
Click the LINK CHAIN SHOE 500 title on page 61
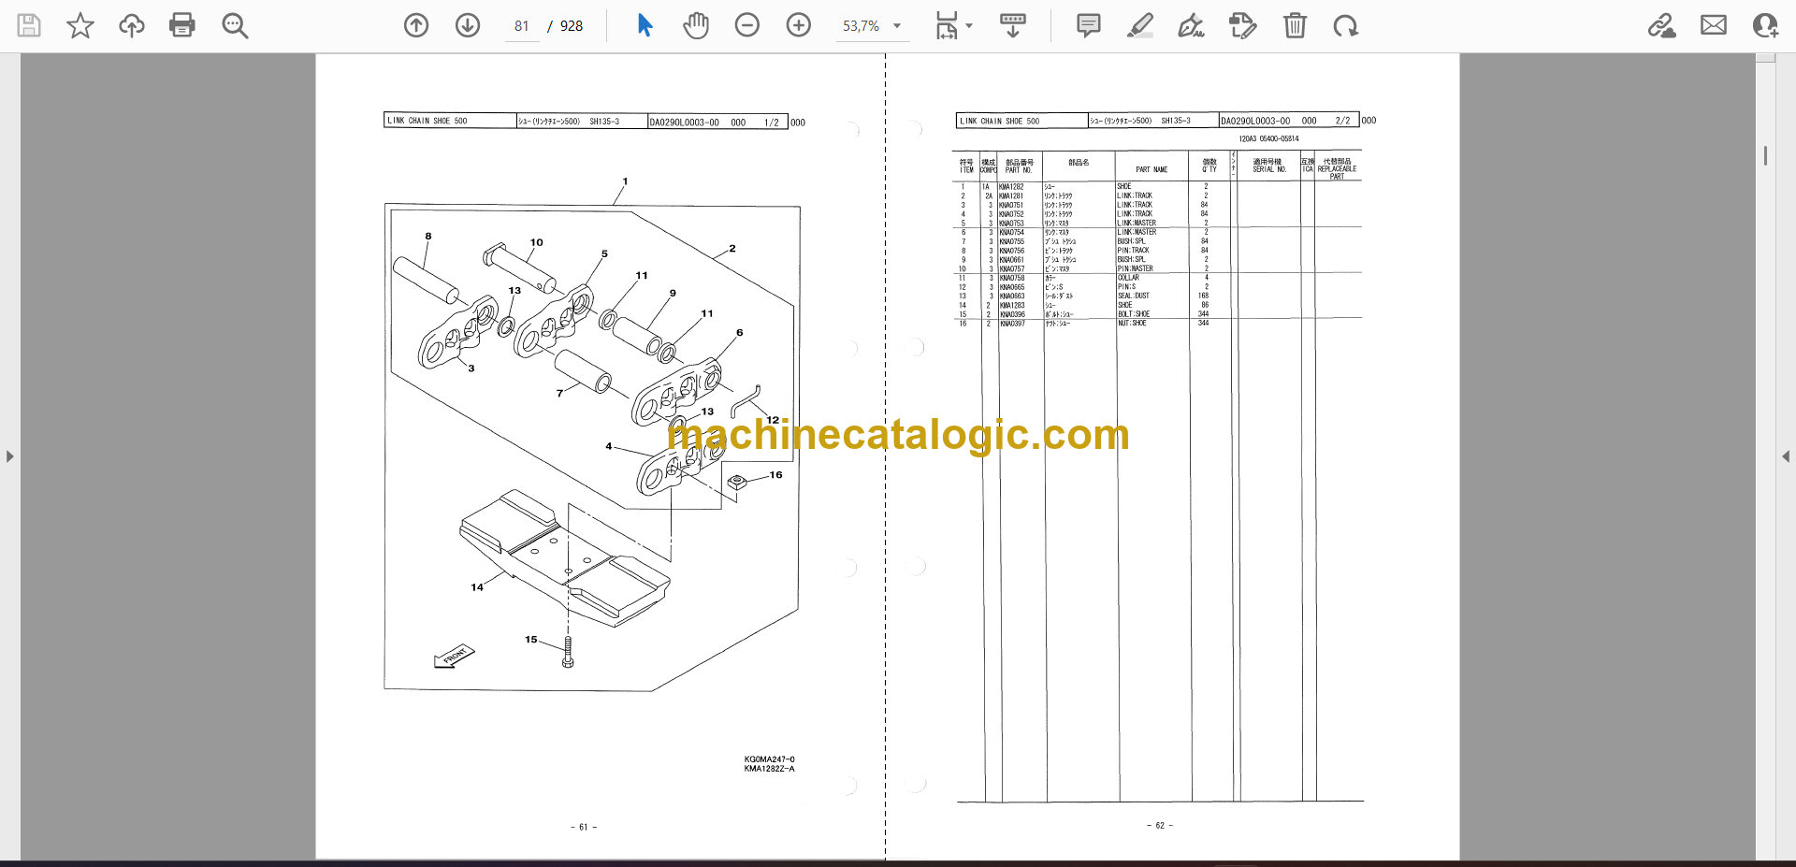click(x=427, y=121)
